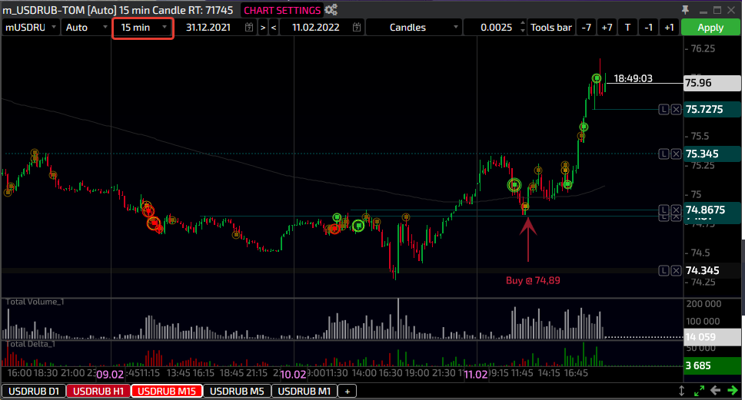Remove the 74.345 level with X icon
This screenshot has height=400, width=745.
click(x=676, y=270)
